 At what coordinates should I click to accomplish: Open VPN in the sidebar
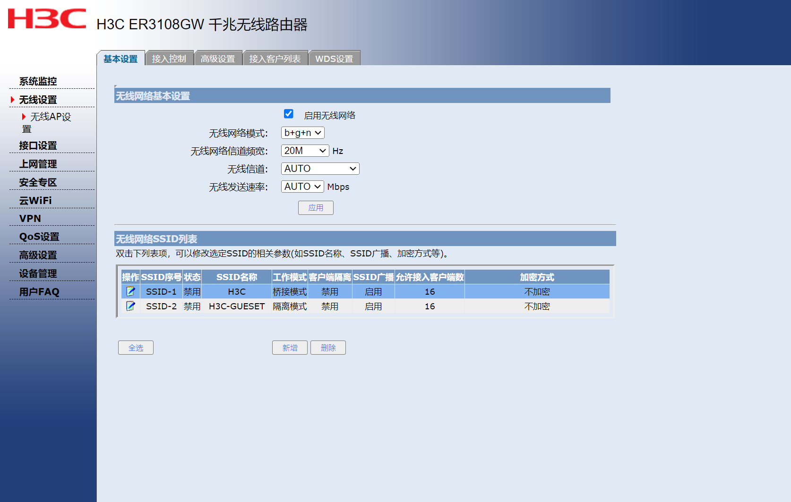(x=30, y=219)
